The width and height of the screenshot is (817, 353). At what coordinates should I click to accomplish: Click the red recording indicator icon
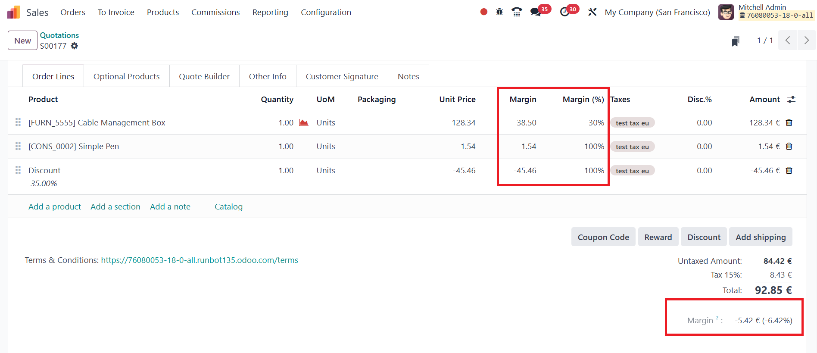click(483, 12)
